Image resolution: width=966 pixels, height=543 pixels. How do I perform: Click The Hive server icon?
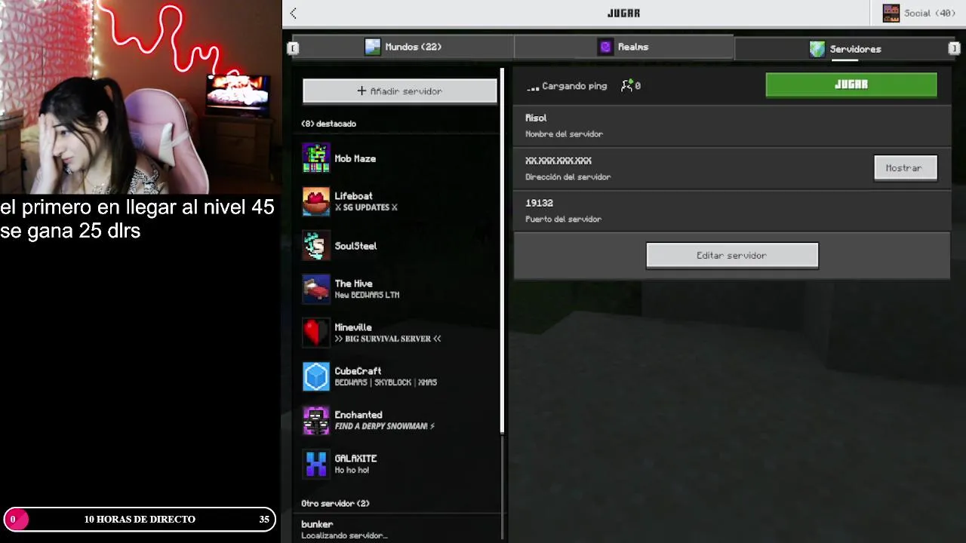point(316,289)
